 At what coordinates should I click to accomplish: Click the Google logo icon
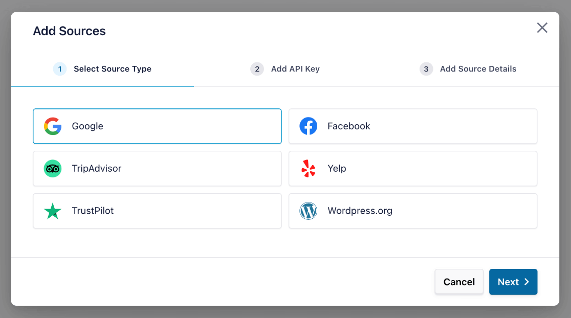(x=53, y=126)
